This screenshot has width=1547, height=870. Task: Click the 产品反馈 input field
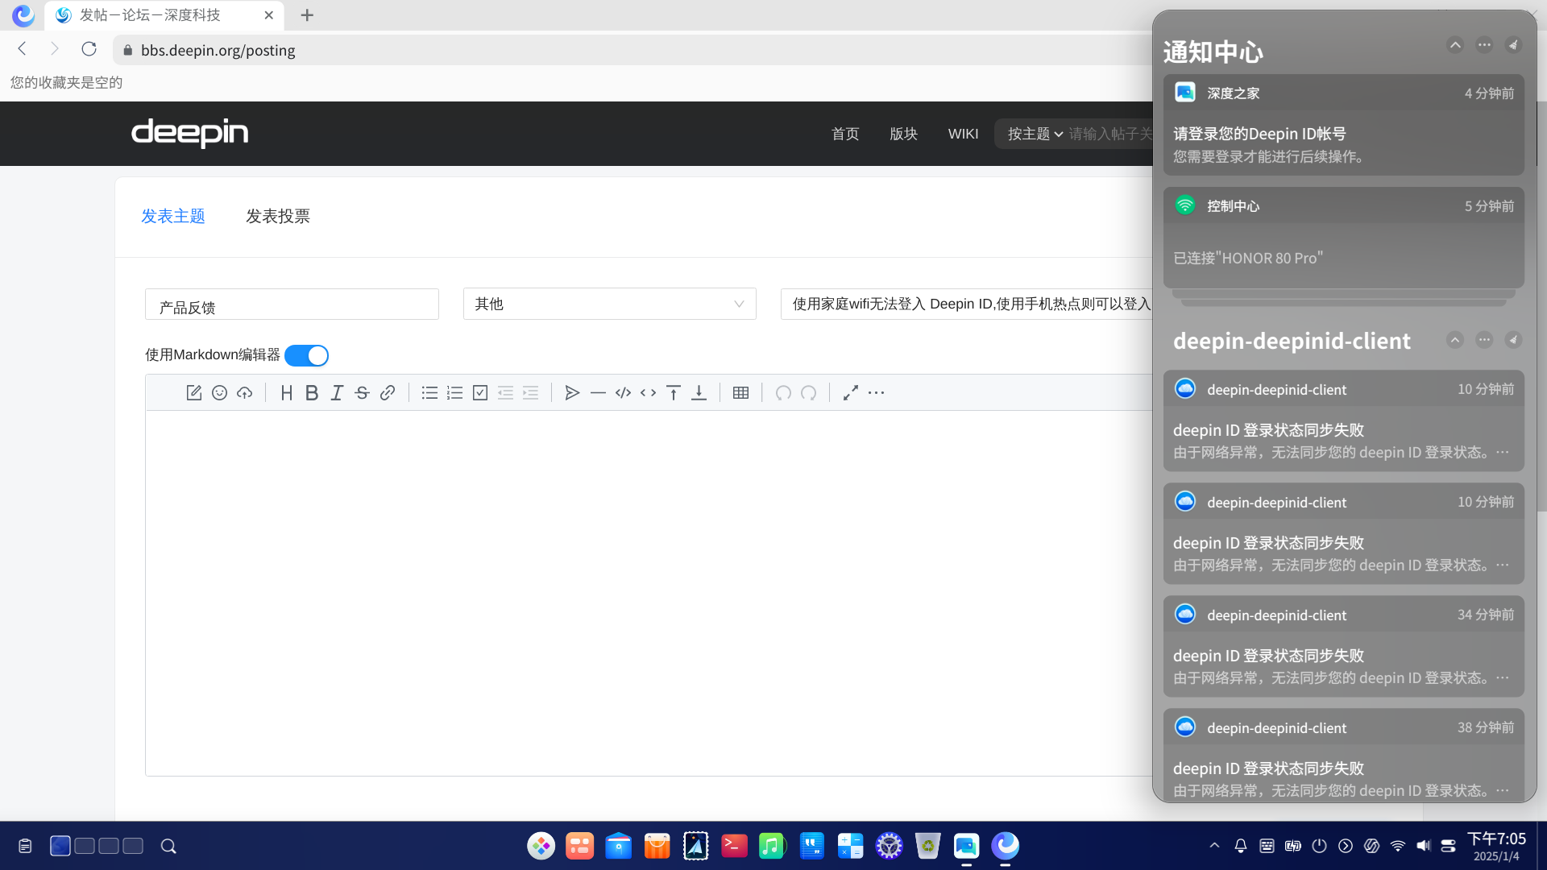(x=292, y=304)
